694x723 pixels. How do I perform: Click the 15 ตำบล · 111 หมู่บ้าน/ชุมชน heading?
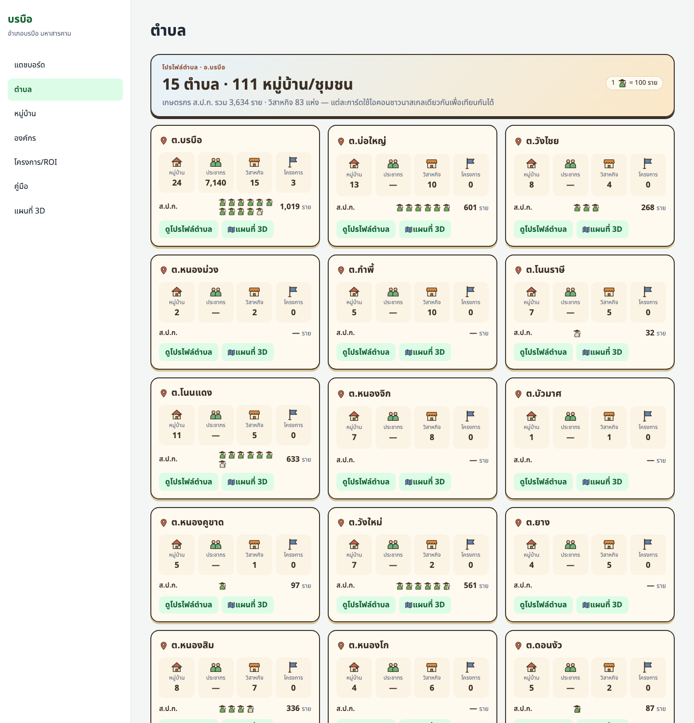[x=257, y=84]
